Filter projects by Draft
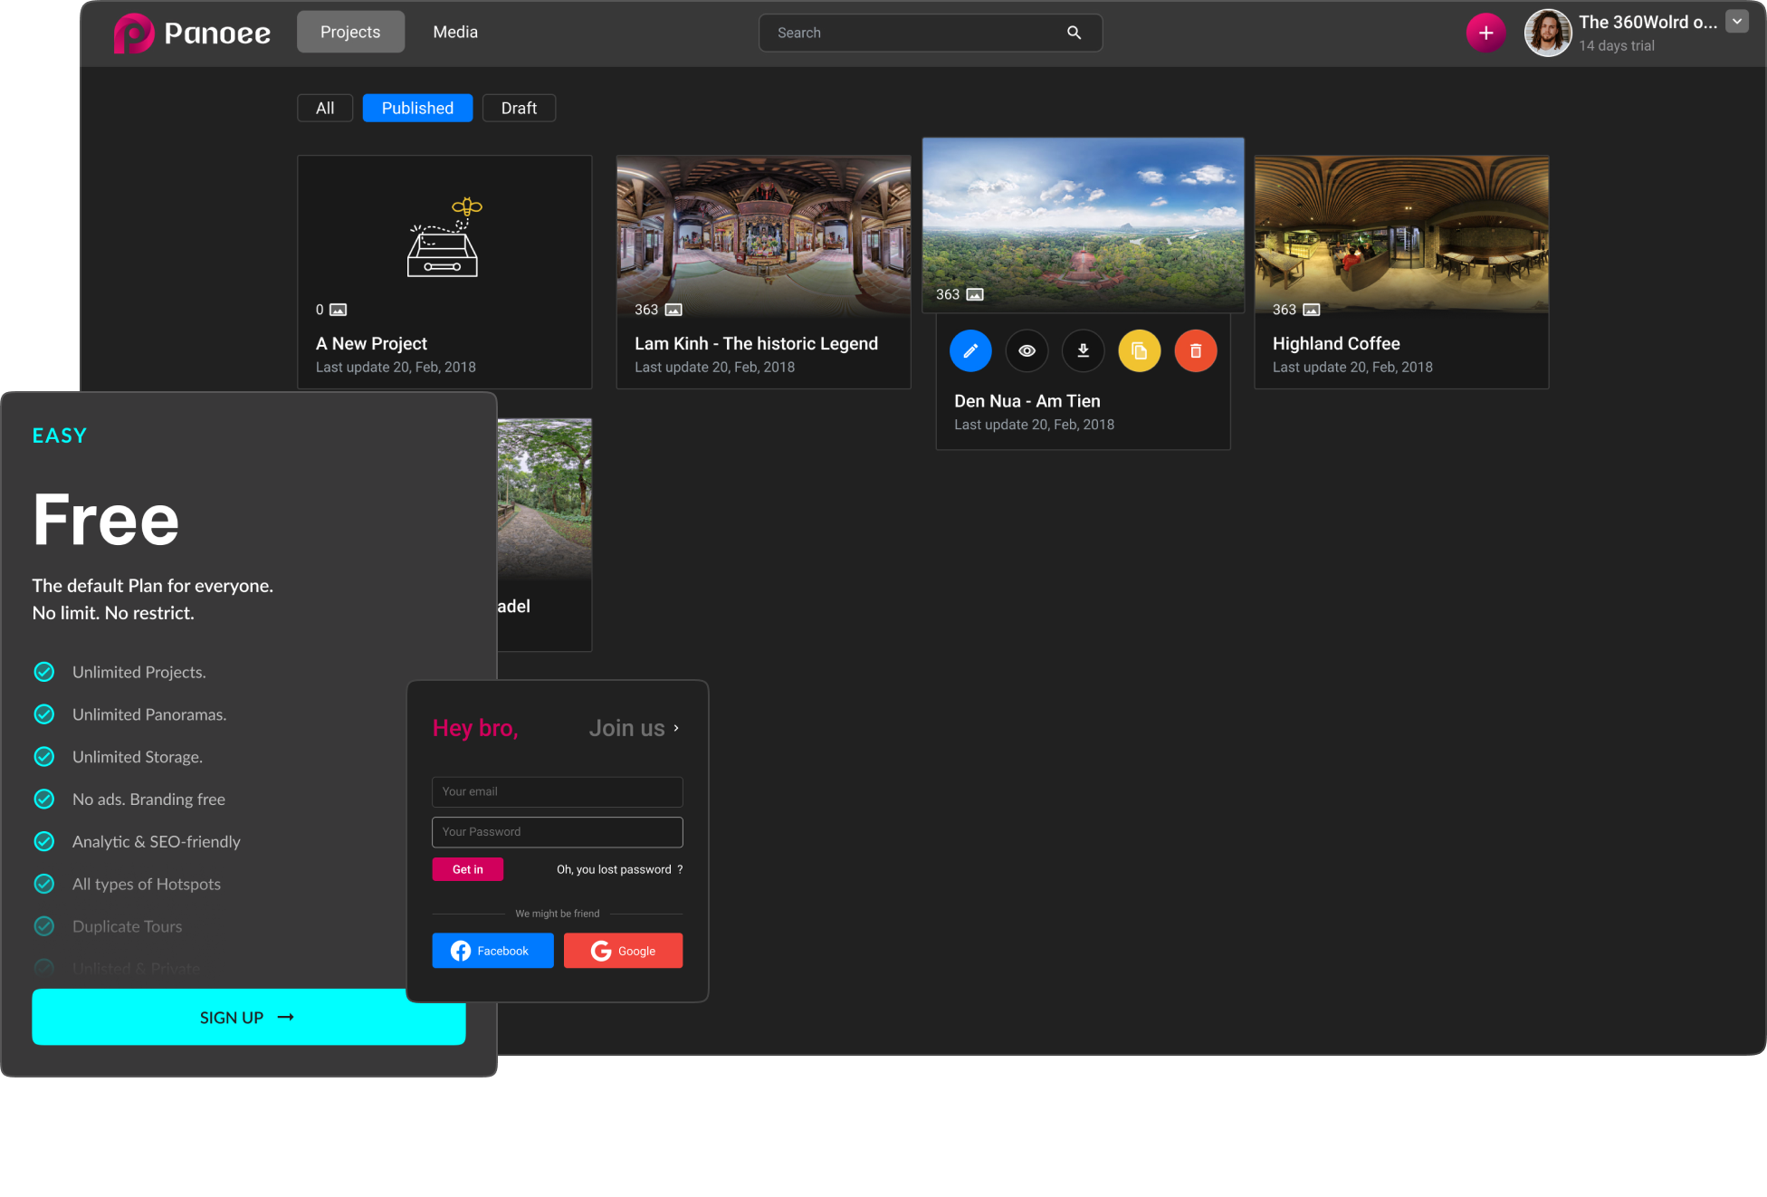The height and width of the screenshot is (1197, 1767). tap(519, 108)
